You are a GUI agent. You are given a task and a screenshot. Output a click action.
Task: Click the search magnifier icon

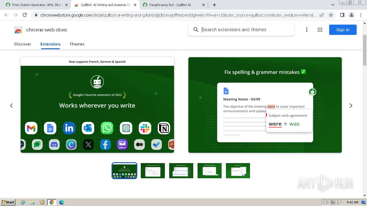196,30
